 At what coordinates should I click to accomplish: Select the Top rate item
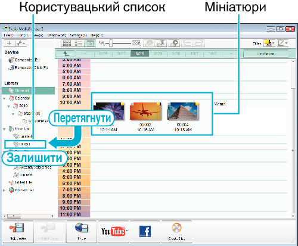(x=23, y=175)
